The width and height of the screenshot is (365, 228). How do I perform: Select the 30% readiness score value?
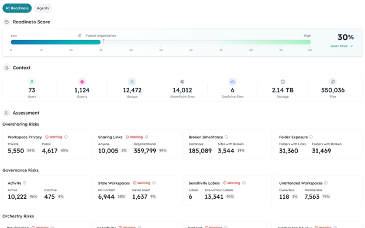click(x=346, y=37)
